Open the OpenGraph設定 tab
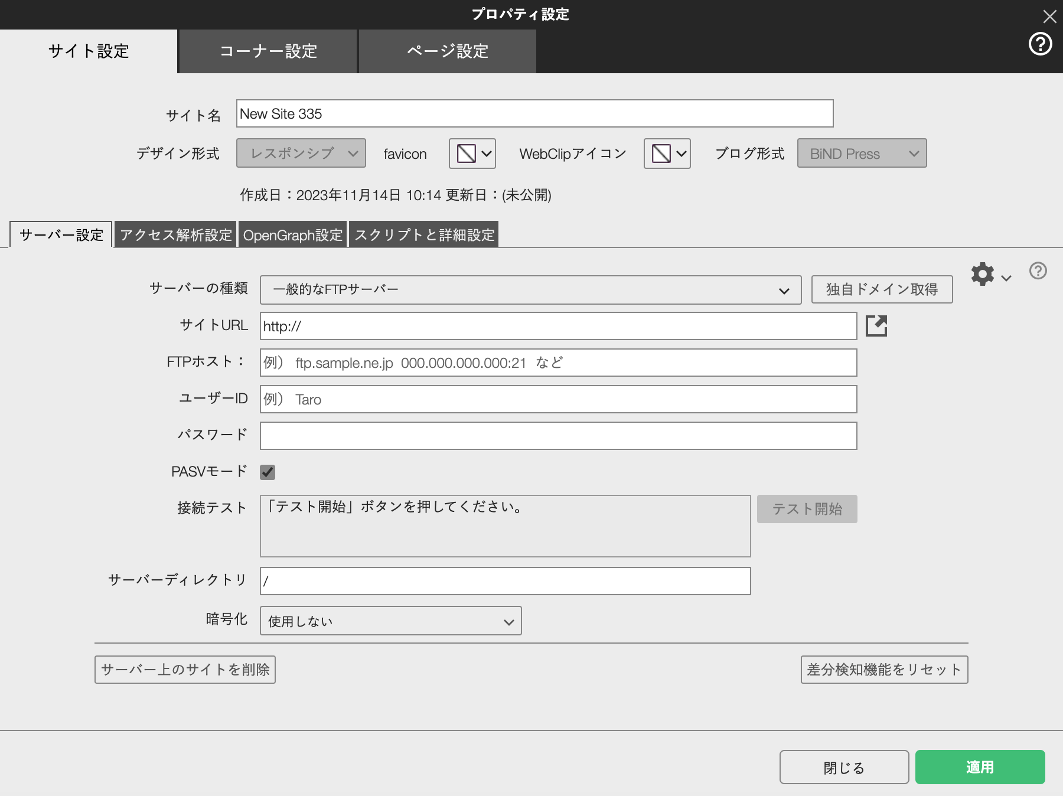 coord(292,234)
